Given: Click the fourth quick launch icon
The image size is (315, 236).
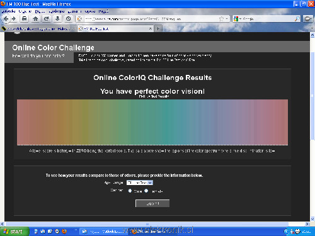Looking at the screenshot, I should [57, 232].
